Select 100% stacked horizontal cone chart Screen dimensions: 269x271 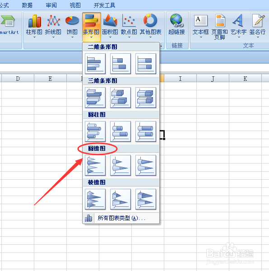146,165
